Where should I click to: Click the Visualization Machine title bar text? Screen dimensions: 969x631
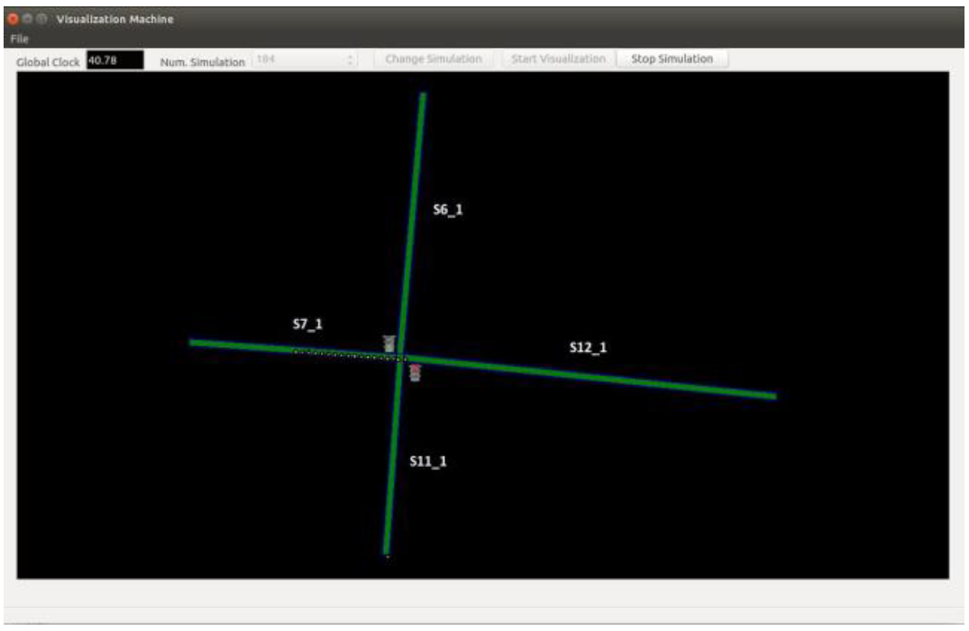click(x=115, y=19)
